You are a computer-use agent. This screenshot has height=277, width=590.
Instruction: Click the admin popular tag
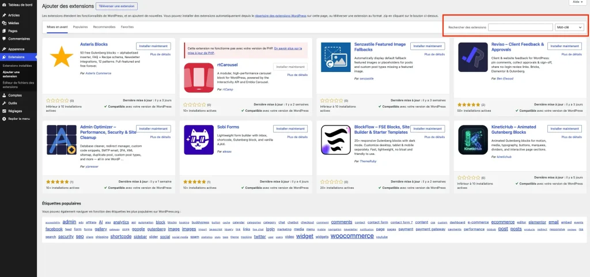(69, 222)
